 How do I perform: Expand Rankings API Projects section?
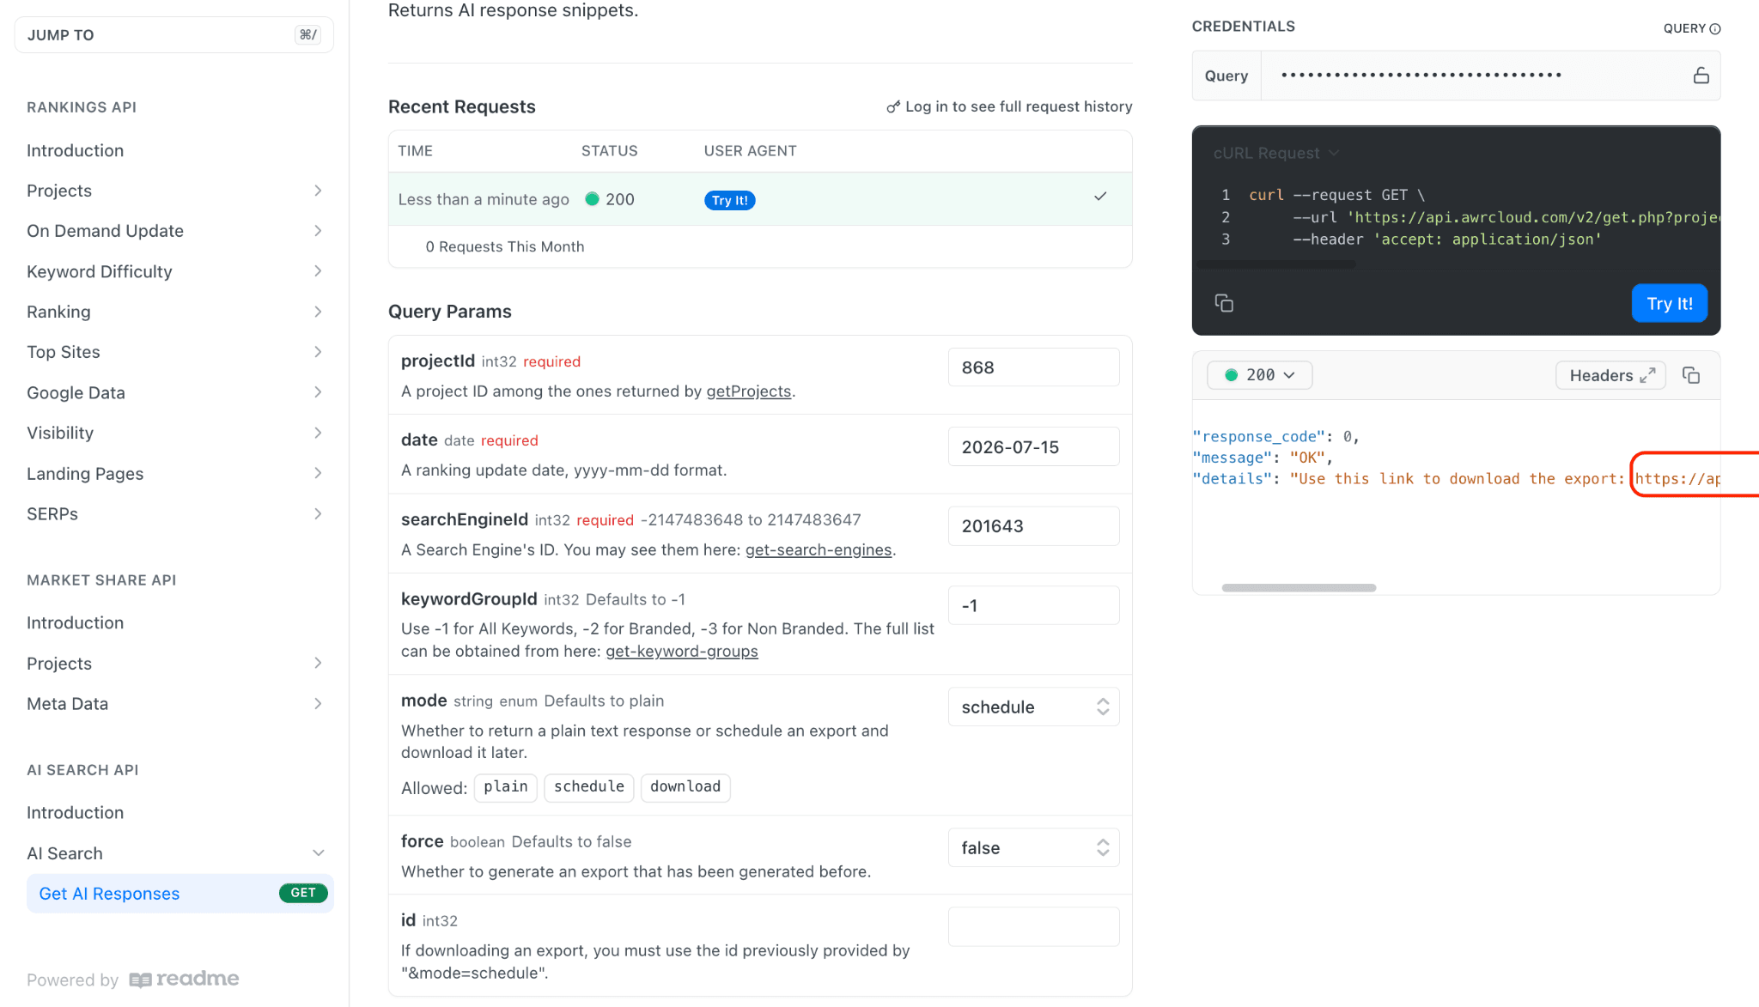[318, 191]
